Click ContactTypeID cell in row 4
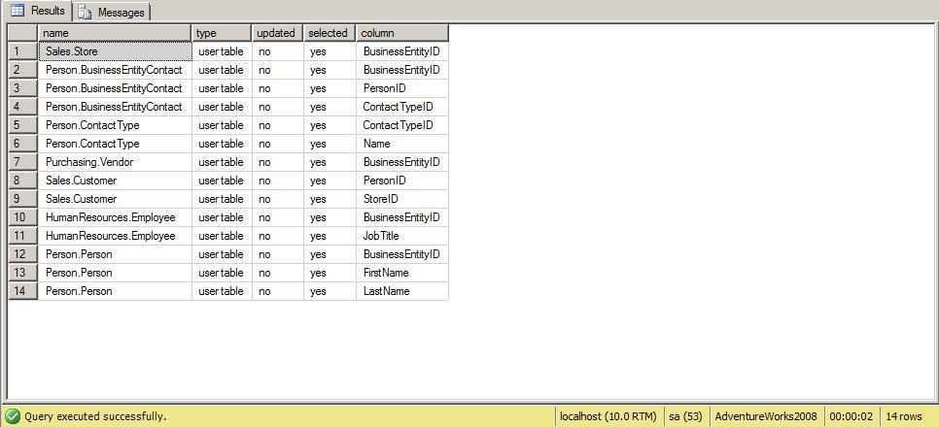Image resolution: width=939 pixels, height=427 pixels. pyautogui.click(x=401, y=107)
